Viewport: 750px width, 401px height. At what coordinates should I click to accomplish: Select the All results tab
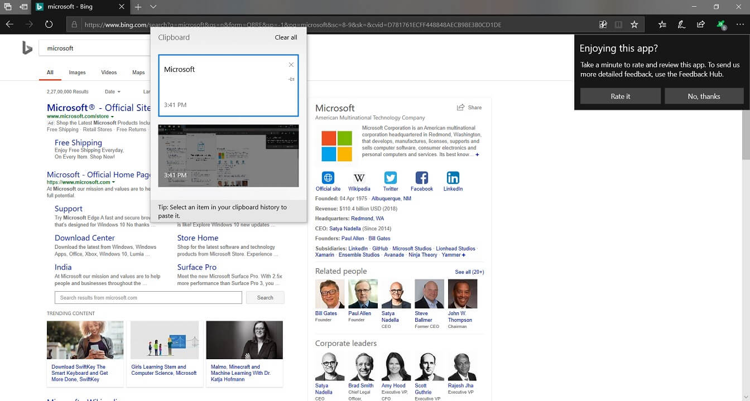coord(50,73)
